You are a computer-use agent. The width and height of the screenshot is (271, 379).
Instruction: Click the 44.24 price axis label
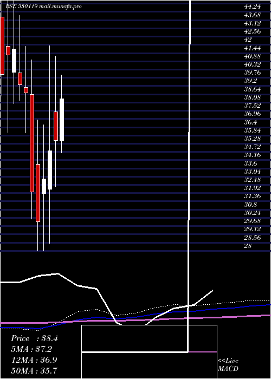point(253,7)
